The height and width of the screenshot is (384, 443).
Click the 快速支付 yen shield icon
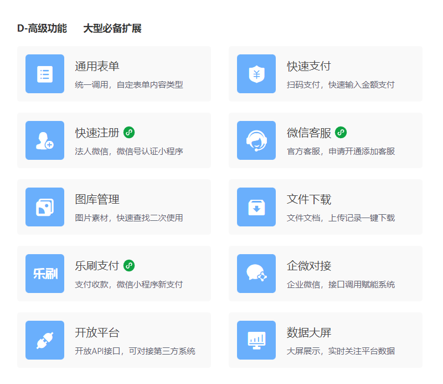[256, 74]
